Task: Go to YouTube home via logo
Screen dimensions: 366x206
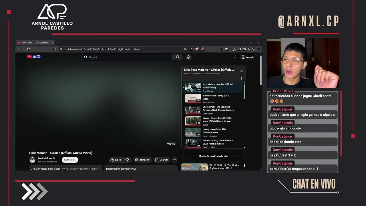Action: (34, 57)
